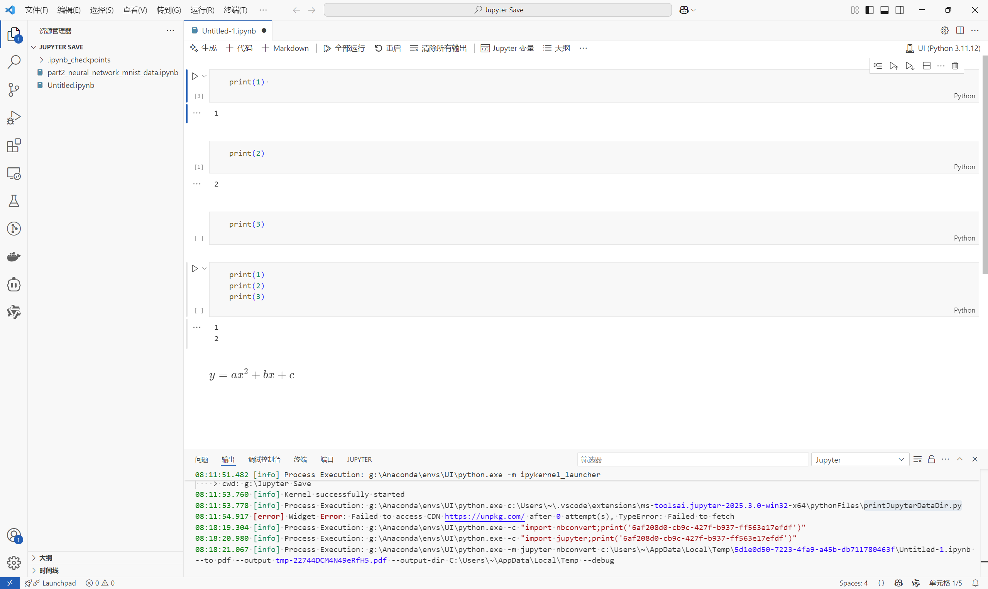Open the Extensions view
Viewport: 988px width, 589px height.
14,146
